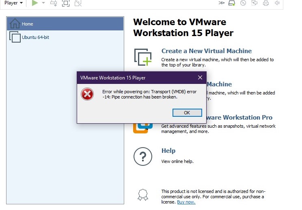This screenshot has height=210, width=302.
Task: Click Create a New Virtual Machine
Action: point(207,51)
